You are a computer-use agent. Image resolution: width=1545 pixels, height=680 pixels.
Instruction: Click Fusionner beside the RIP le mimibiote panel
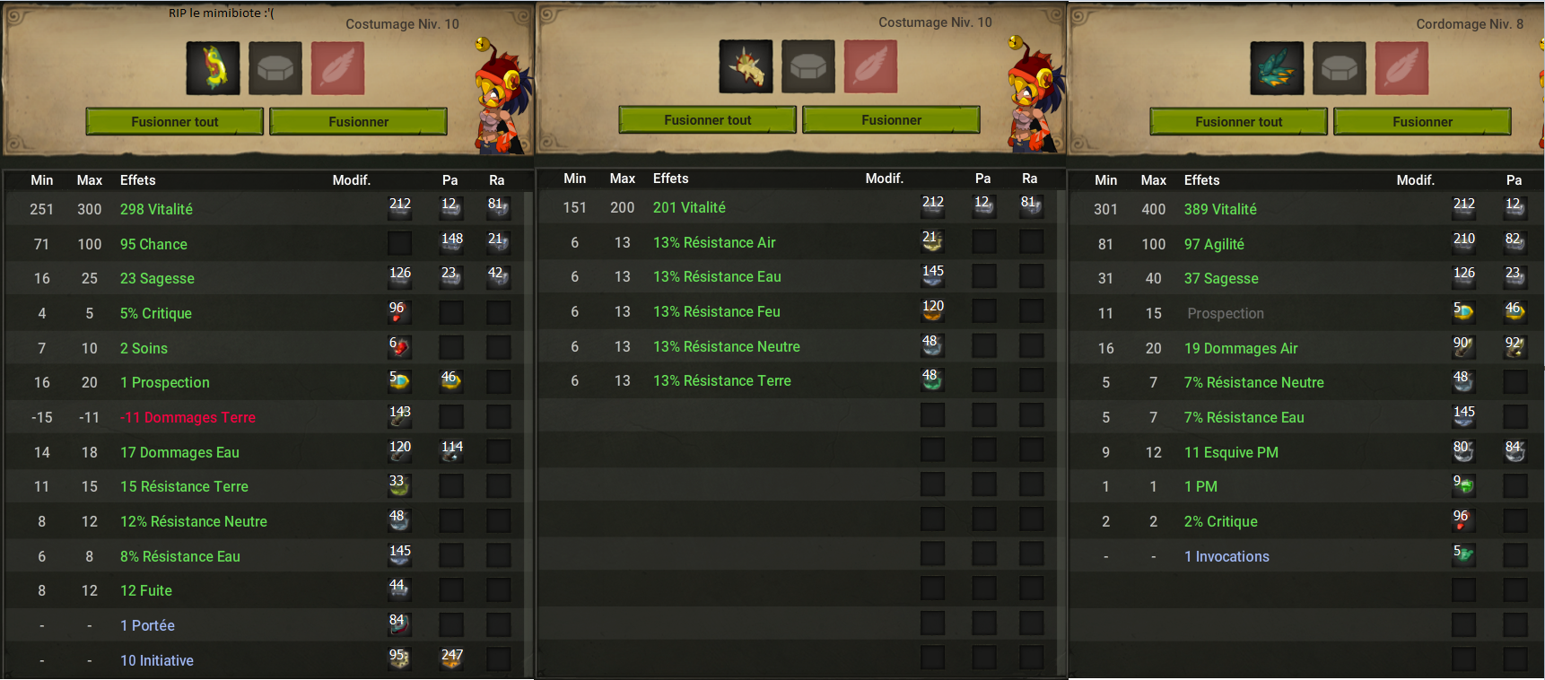tap(358, 121)
